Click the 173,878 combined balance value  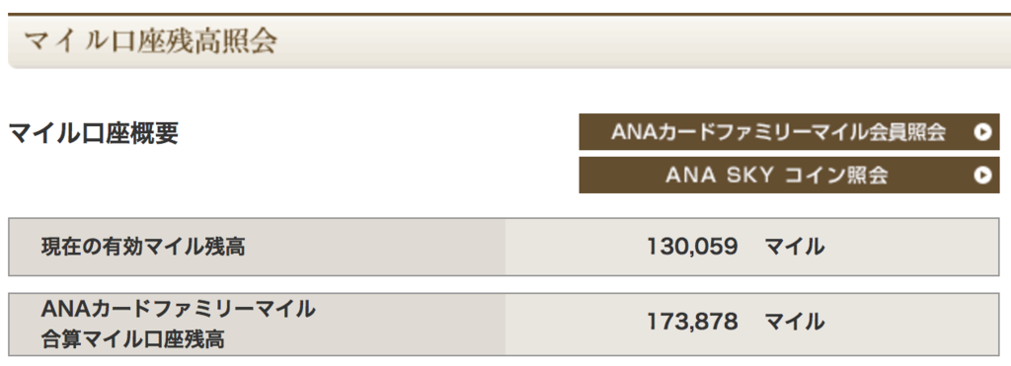(692, 322)
